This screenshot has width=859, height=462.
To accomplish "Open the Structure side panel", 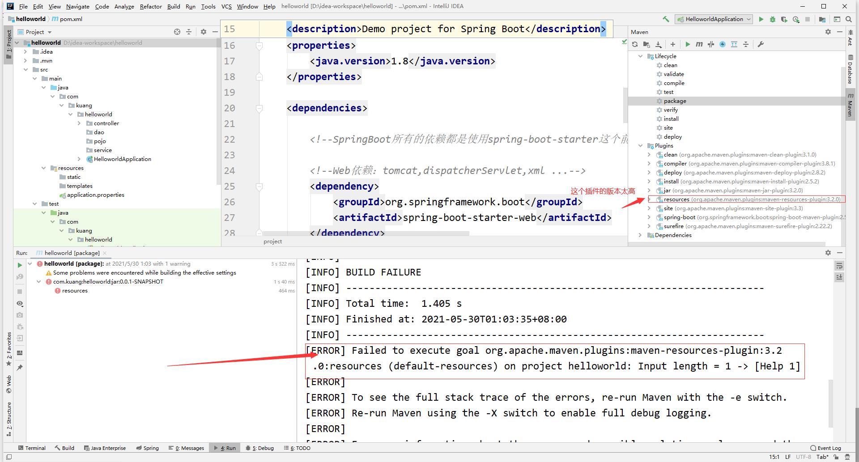I will point(9,419).
